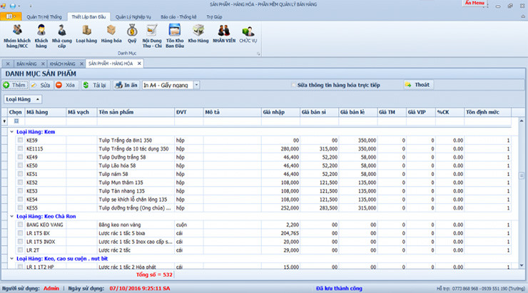Open the Quản Trị Hệ Thống ribbon tab
This screenshot has height=293, width=528.
[x=44, y=17]
